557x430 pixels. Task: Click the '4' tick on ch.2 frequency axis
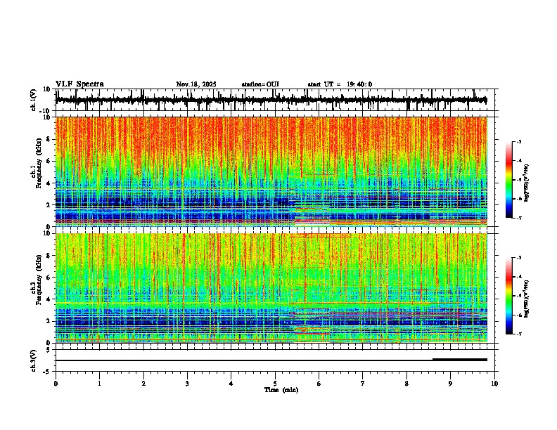coord(49,299)
